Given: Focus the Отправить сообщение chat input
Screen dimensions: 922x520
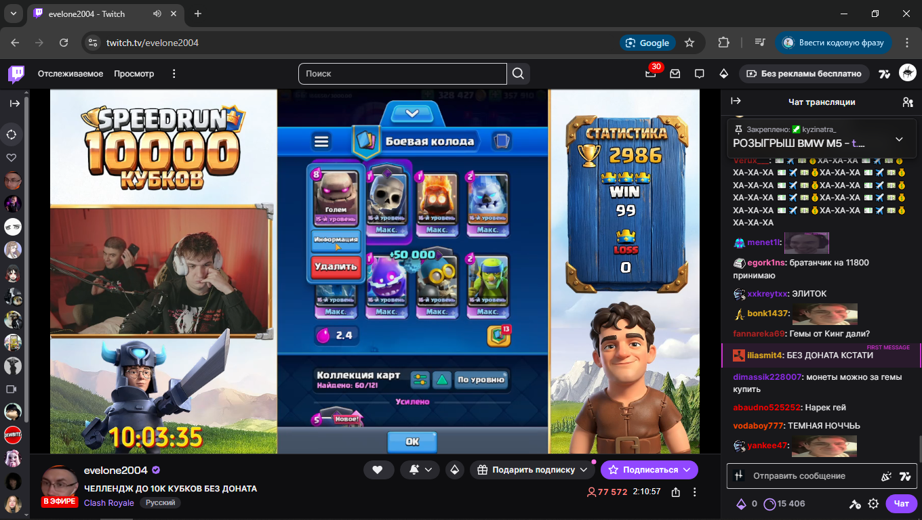Looking at the screenshot, I should click(814, 476).
